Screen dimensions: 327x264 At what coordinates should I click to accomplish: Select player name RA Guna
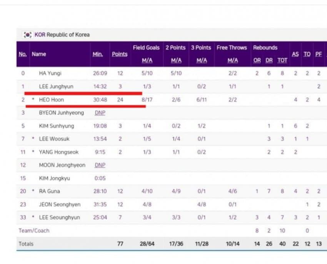(x=49, y=191)
